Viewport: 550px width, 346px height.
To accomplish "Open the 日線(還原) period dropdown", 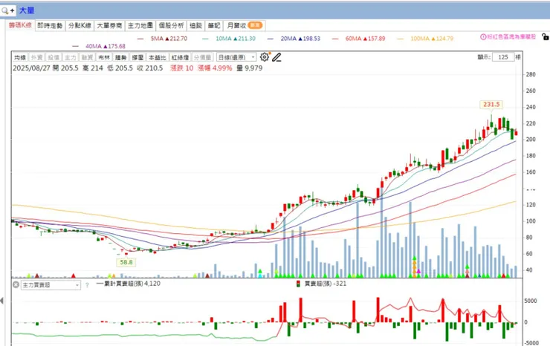I will [x=236, y=57].
